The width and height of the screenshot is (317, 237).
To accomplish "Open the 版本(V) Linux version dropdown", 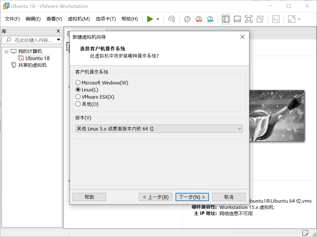I will pyautogui.click(x=159, y=129).
